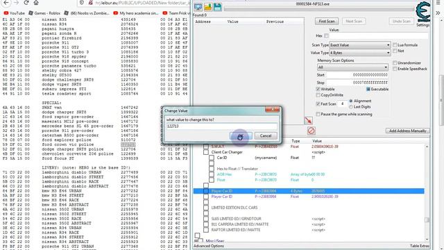444x250 pixels.
Task: Tick the Not checkbox
Action: 395,51
